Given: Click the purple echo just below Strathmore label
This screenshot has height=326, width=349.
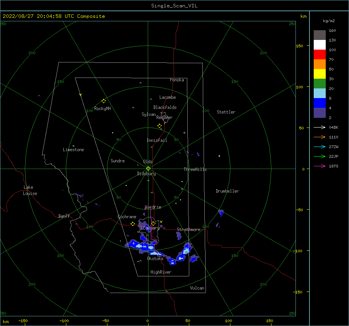Looking at the screenshot, I should 179,235.
